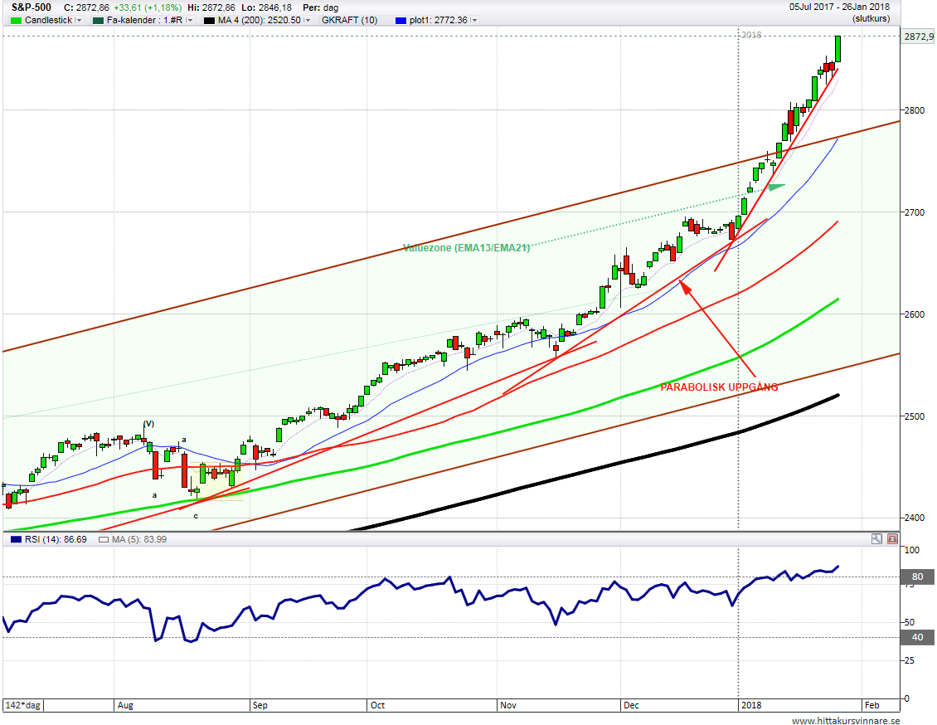Click the Dec month label on time axis
The height and width of the screenshot is (725, 937).
(x=631, y=705)
